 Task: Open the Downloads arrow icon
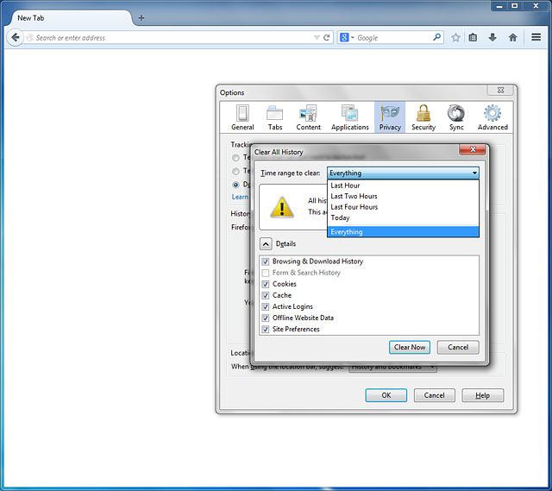click(x=492, y=37)
